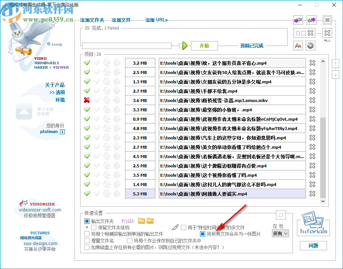Click the pencil edit icon in quick settings
Viewport: 343px width, 269px height.
tap(175, 227)
